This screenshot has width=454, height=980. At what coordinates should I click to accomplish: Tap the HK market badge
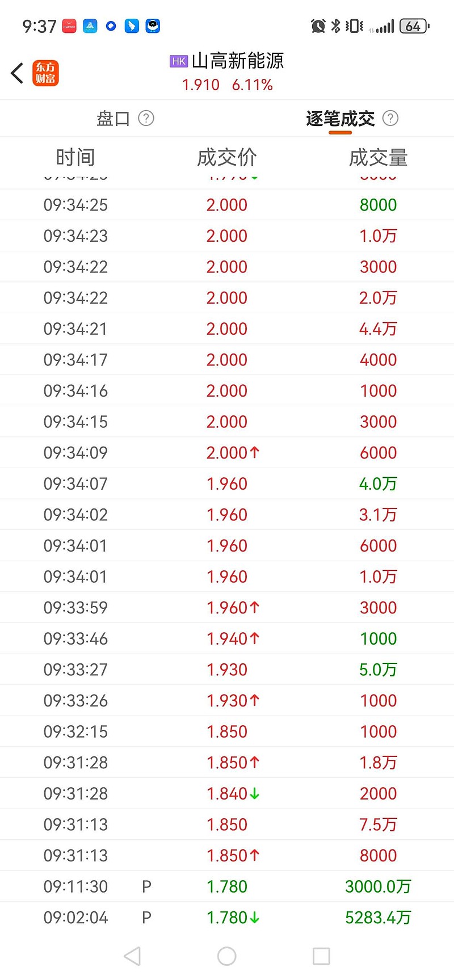point(178,61)
